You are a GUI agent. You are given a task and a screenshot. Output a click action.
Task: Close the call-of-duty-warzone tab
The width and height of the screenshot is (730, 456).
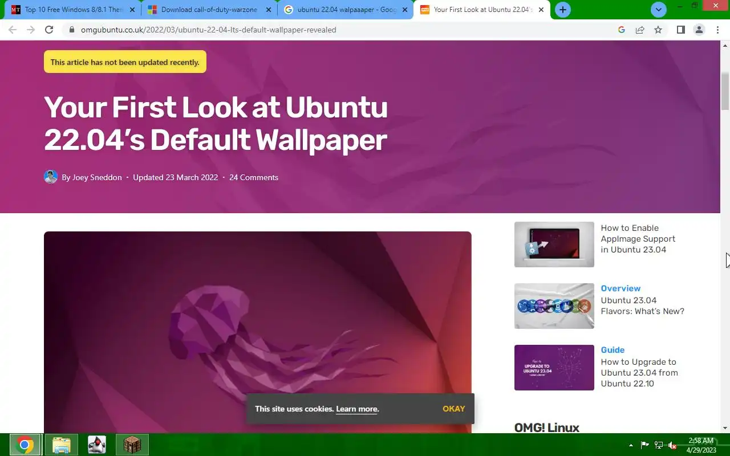269,10
